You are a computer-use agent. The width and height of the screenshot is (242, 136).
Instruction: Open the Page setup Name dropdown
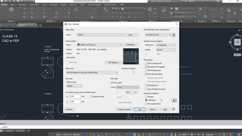[99, 35]
